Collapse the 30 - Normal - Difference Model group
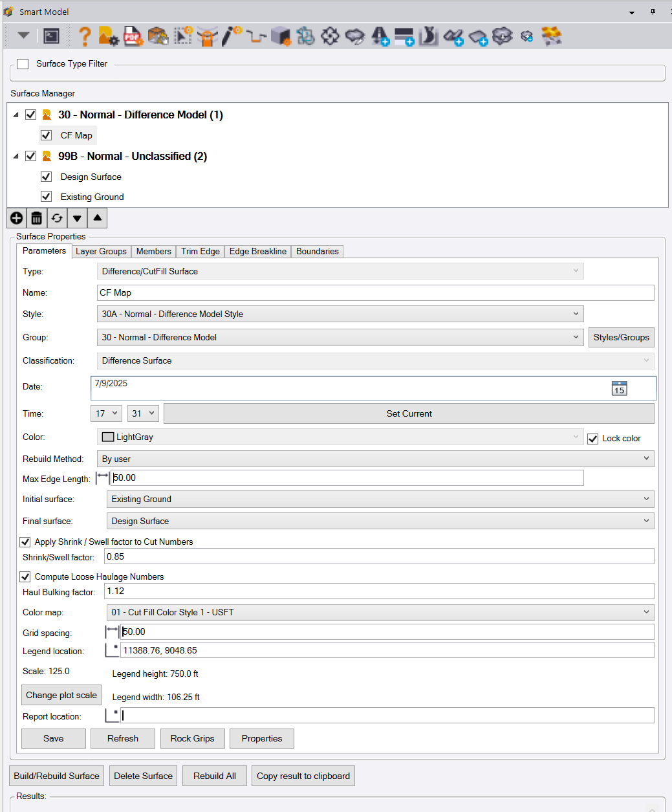Image resolution: width=672 pixels, height=812 pixels. point(16,115)
